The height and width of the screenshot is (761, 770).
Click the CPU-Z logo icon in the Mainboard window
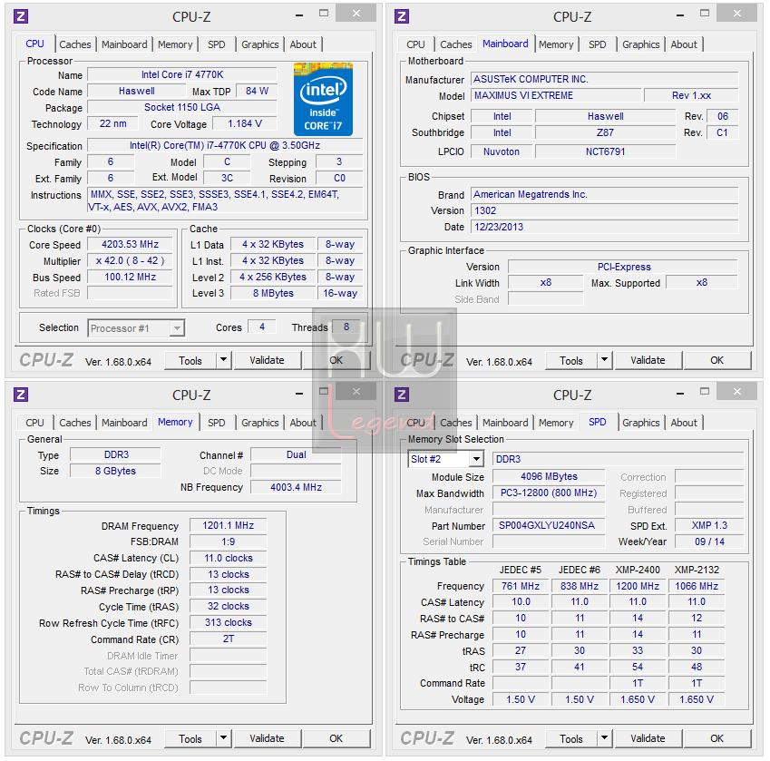[402, 16]
